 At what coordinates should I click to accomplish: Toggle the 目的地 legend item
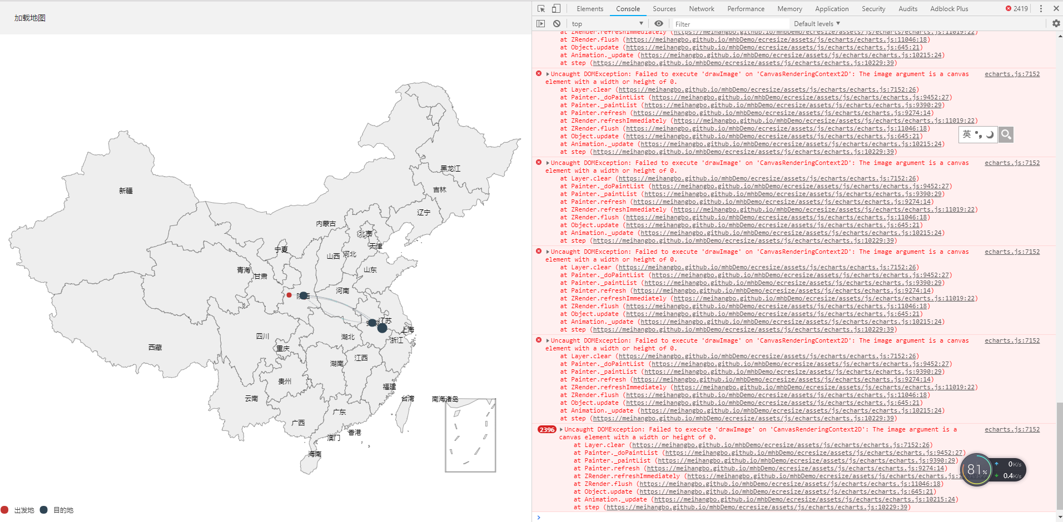(x=57, y=510)
